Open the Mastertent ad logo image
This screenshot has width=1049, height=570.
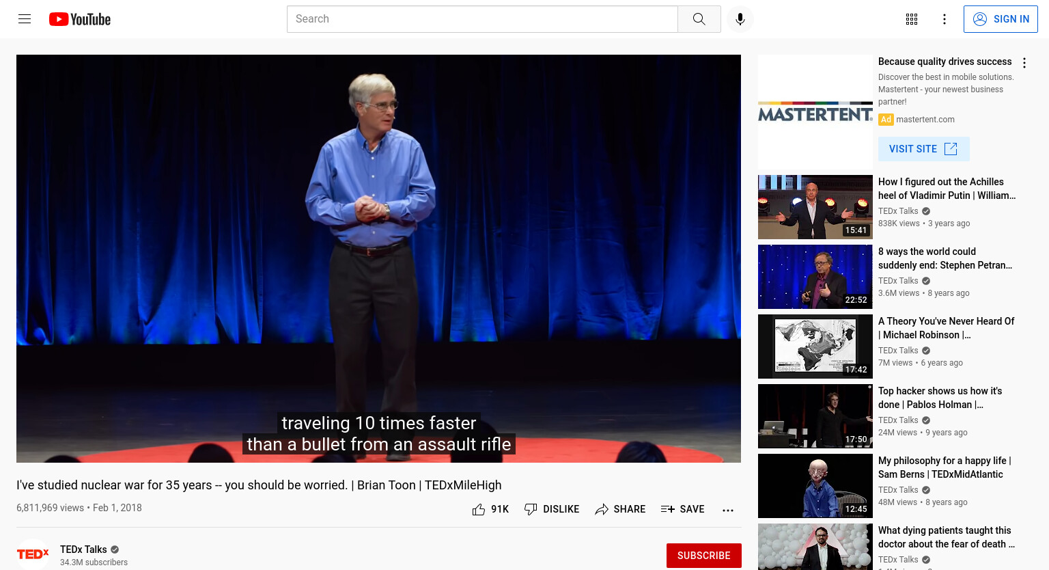[x=815, y=112]
